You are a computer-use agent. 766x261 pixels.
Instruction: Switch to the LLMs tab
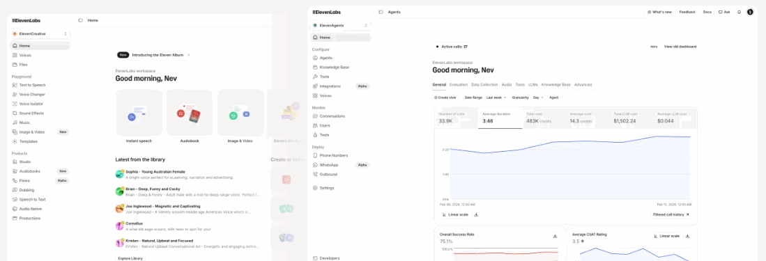coord(533,85)
